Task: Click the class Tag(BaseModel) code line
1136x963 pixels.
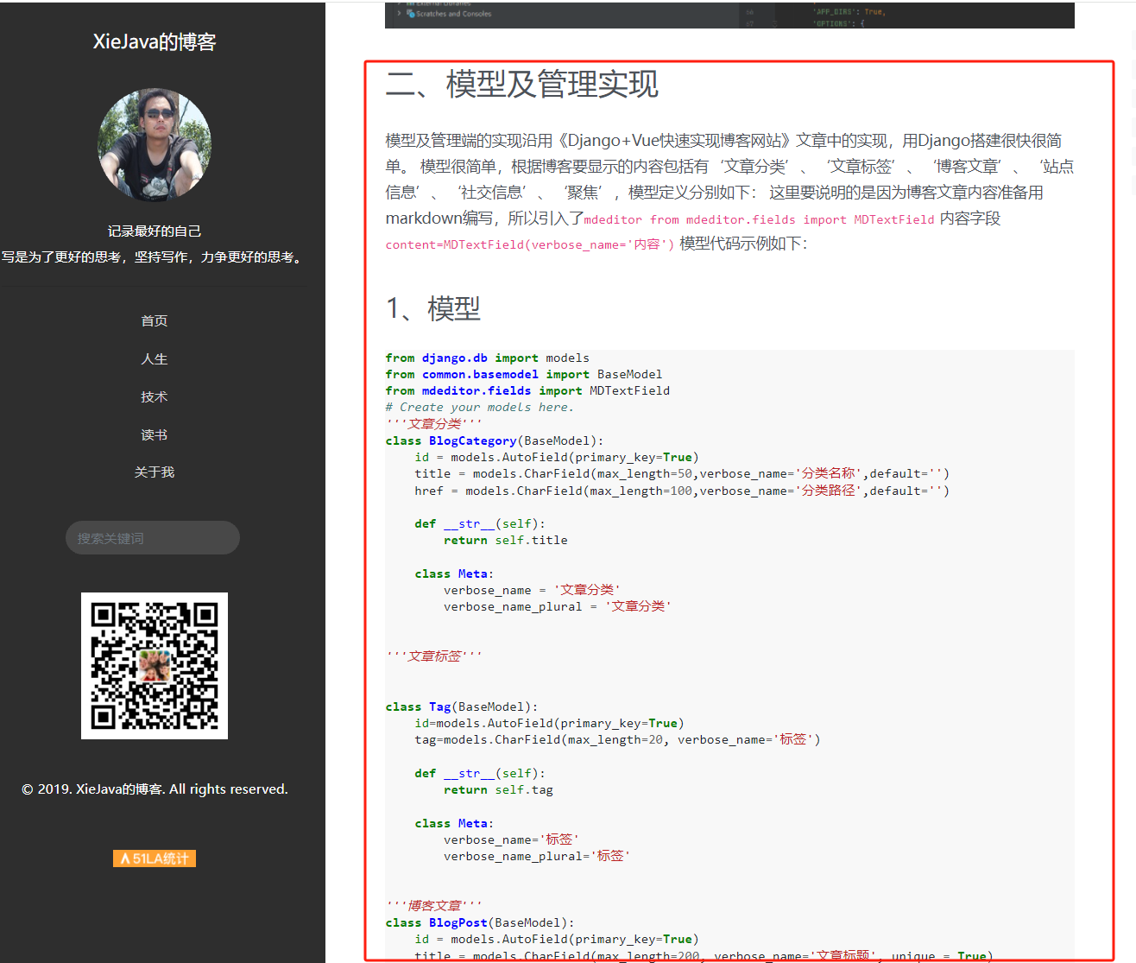Action: (462, 706)
